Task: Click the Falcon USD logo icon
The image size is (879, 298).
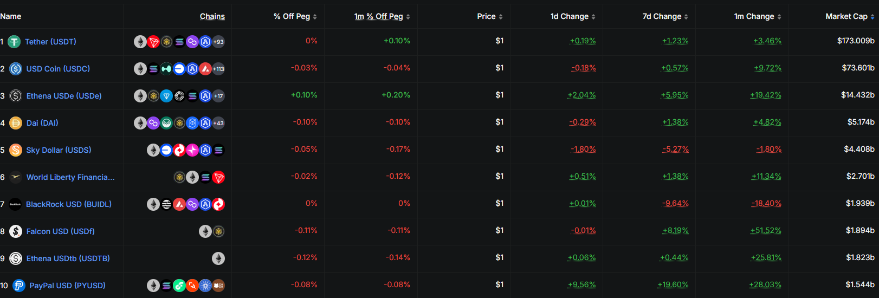Action: coord(16,231)
